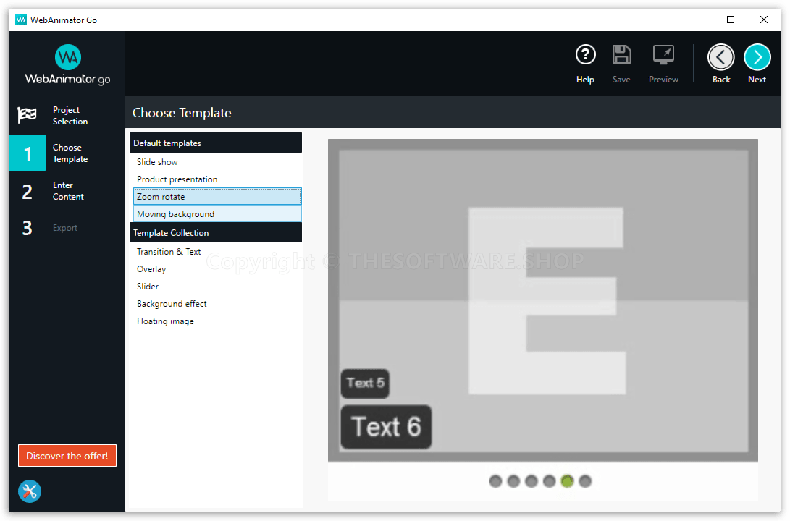Open the Preview monitor icon
790x521 pixels.
coord(663,56)
